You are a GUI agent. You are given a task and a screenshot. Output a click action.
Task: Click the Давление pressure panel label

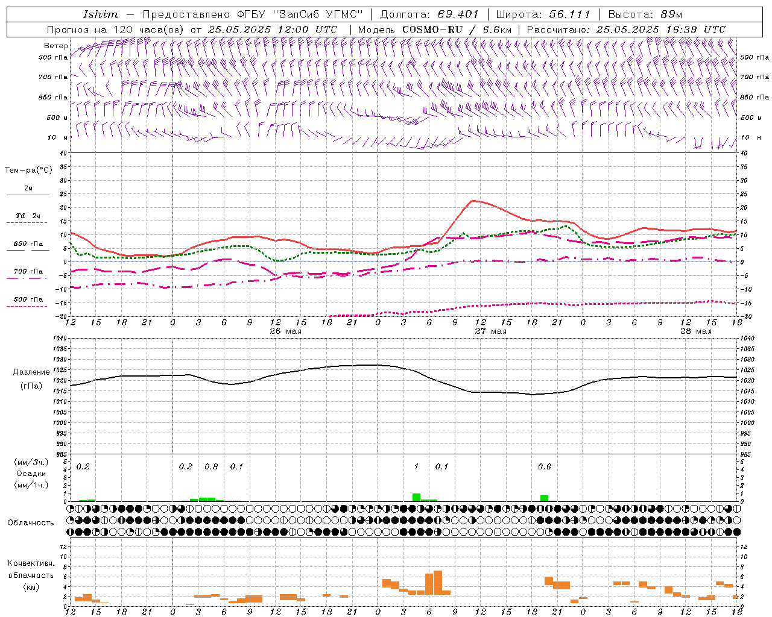(x=31, y=372)
